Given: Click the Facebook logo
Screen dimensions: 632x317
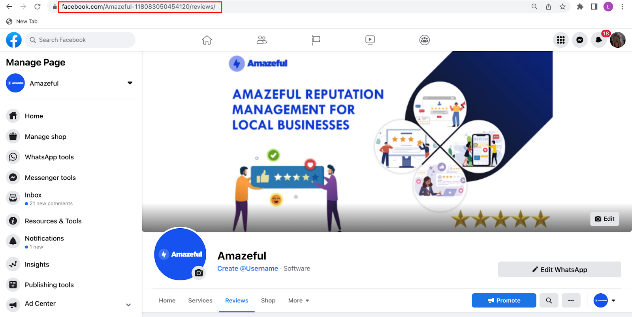Looking at the screenshot, I should point(14,40).
